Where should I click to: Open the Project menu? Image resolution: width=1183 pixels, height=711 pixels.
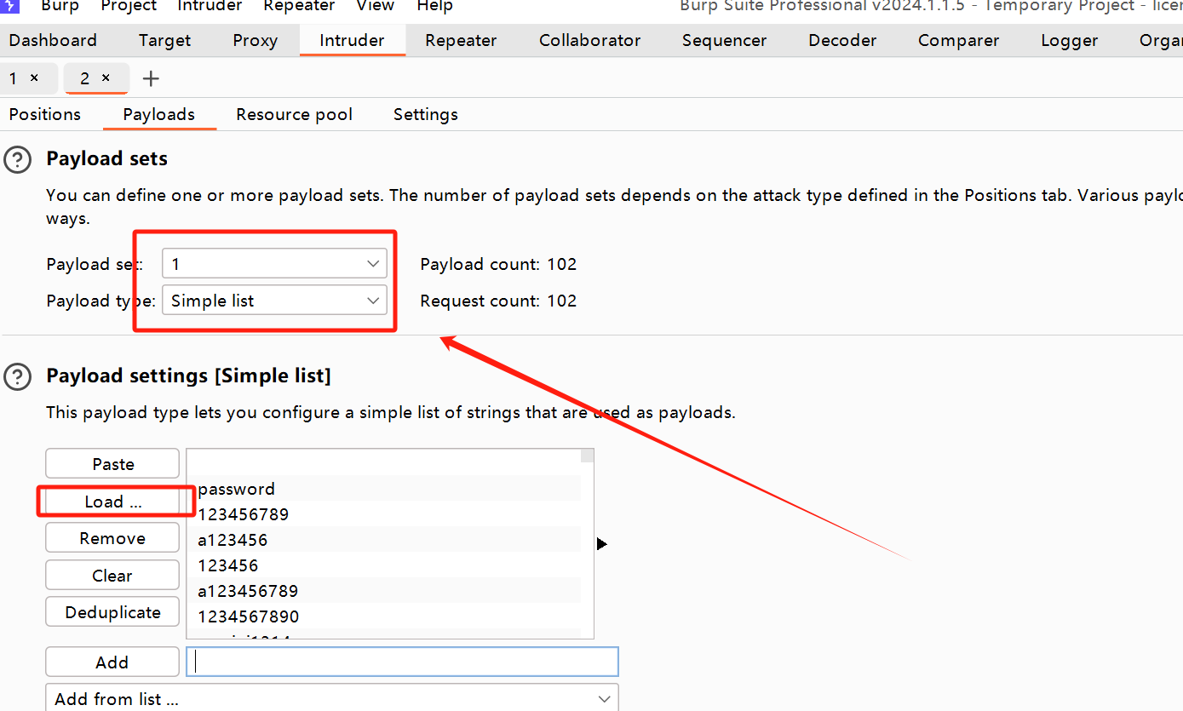pos(129,6)
